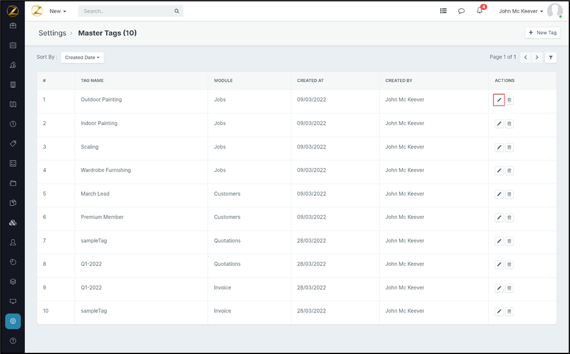Click in the Search input field

(126, 11)
